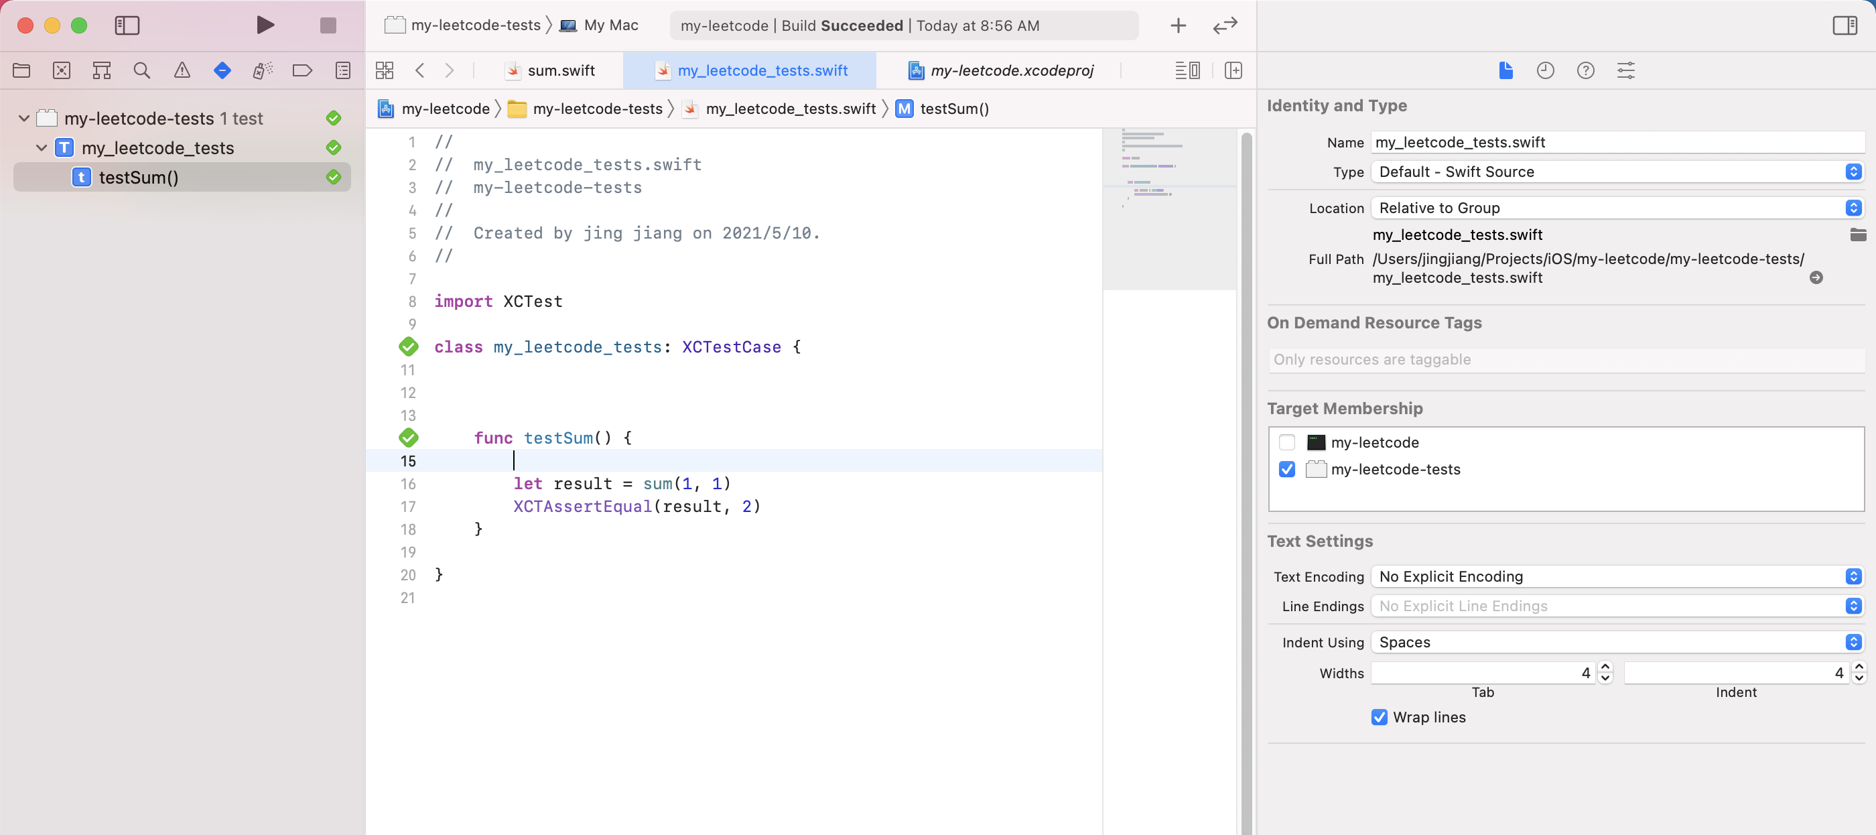Choose file location via folder icon
The image size is (1876, 835).
pyautogui.click(x=1858, y=235)
